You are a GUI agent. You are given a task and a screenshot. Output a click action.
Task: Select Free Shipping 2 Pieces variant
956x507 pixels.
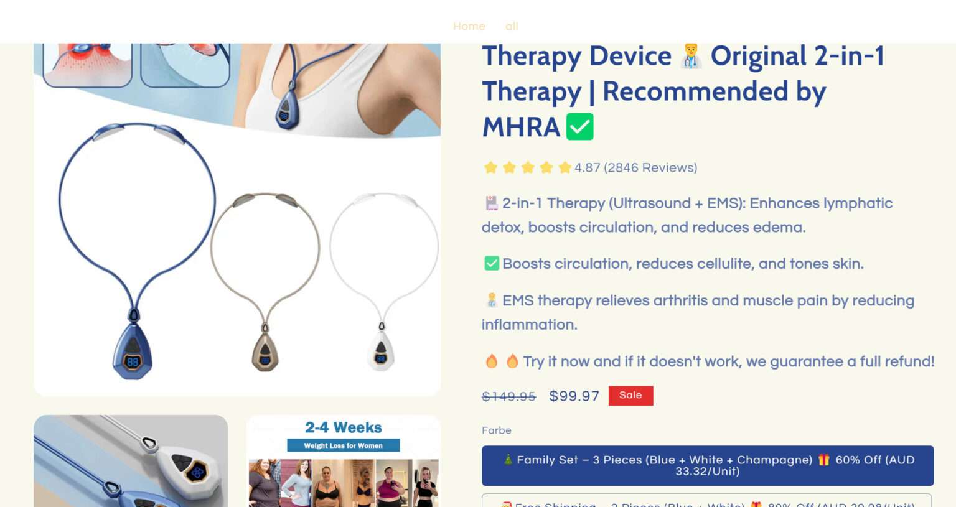[706, 500]
